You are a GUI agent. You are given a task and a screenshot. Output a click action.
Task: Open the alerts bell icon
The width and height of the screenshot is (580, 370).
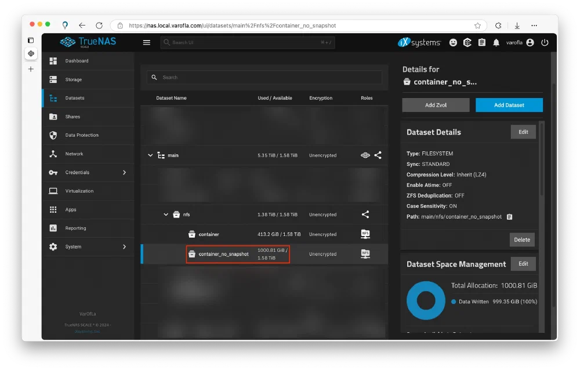[496, 42]
